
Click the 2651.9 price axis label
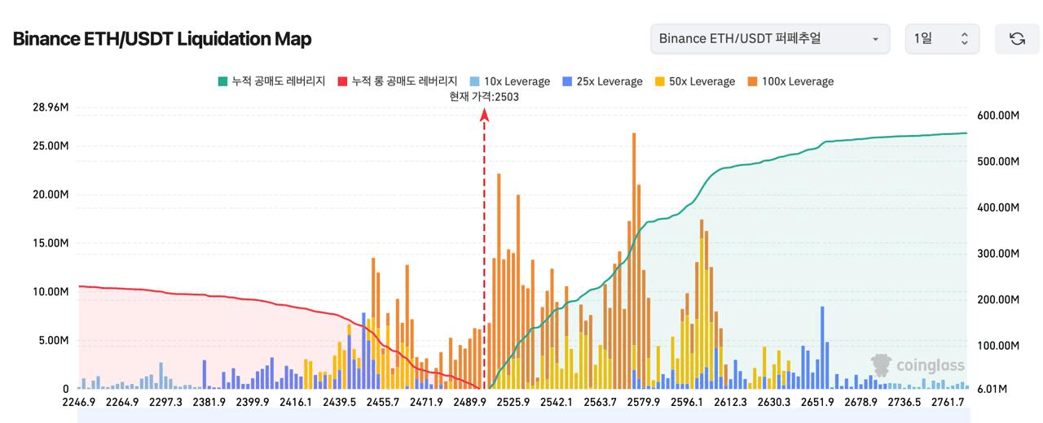coord(817,402)
